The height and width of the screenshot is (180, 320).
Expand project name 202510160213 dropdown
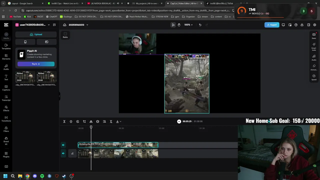pos(87,25)
